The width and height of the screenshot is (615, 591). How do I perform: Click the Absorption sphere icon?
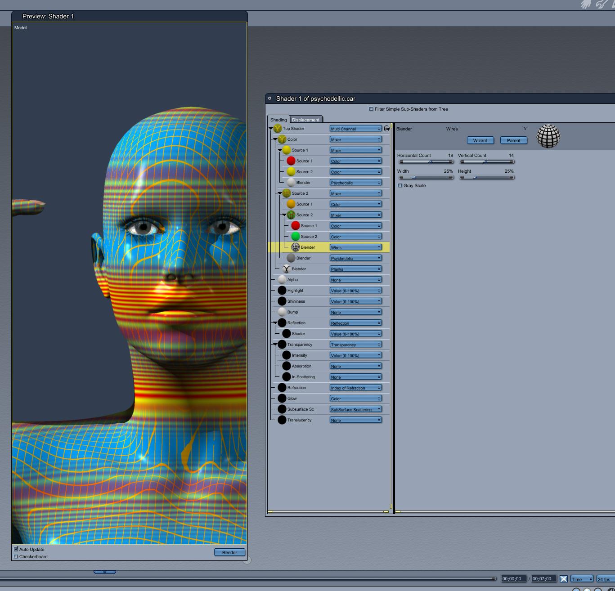(287, 366)
